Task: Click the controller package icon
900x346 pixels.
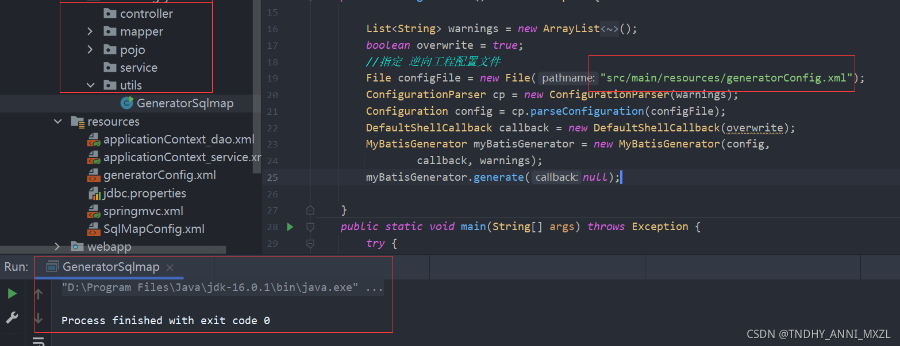Action: tap(109, 13)
